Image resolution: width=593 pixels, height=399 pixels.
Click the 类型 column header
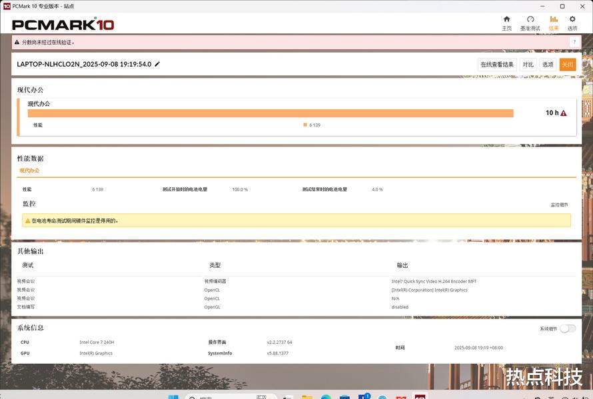pyautogui.click(x=215, y=265)
